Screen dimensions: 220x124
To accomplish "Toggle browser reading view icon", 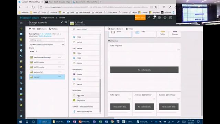I will [151, 7].
